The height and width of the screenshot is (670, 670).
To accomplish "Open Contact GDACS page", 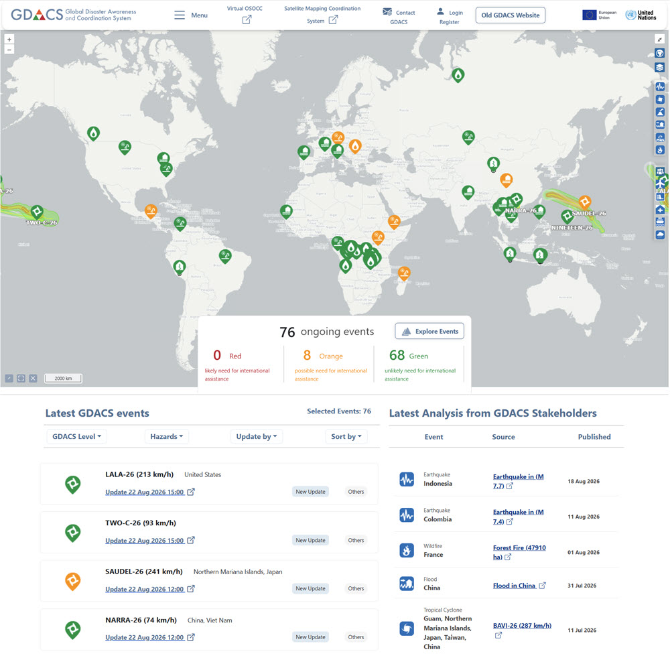I will pyautogui.click(x=399, y=16).
